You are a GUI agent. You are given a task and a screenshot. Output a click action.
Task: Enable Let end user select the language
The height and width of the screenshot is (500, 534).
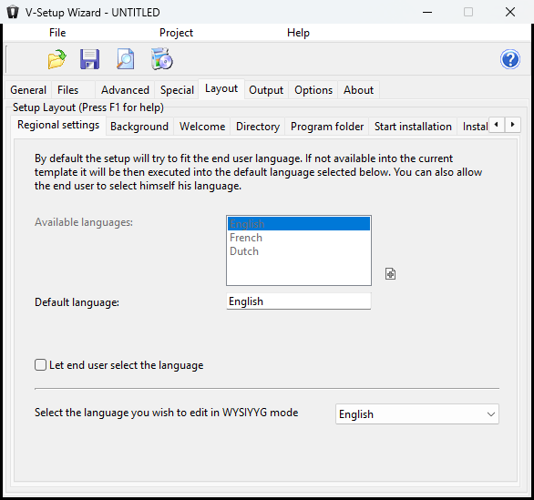click(40, 365)
